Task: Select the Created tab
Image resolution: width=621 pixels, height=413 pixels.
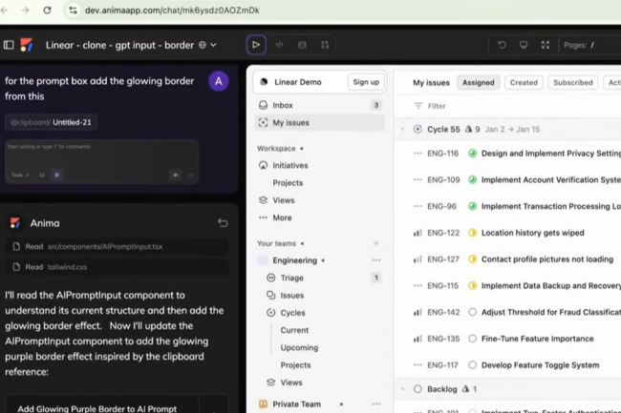Action: click(x=524, y=83)
